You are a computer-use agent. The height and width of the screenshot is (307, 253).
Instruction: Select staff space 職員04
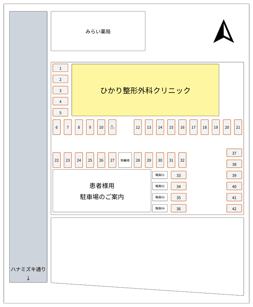point(160,208)
